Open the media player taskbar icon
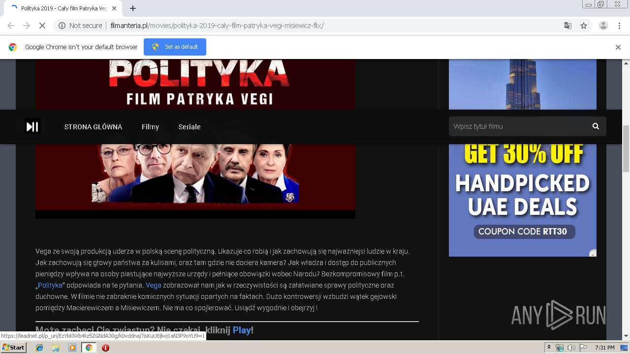Screen dimensions: 630x354 pyautogui.click(x=72, y=348)
